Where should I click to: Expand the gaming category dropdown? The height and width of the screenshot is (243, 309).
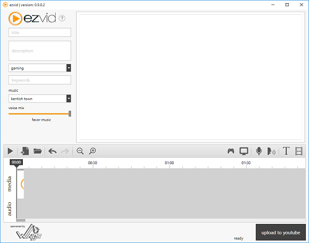(x=69, y=68)
